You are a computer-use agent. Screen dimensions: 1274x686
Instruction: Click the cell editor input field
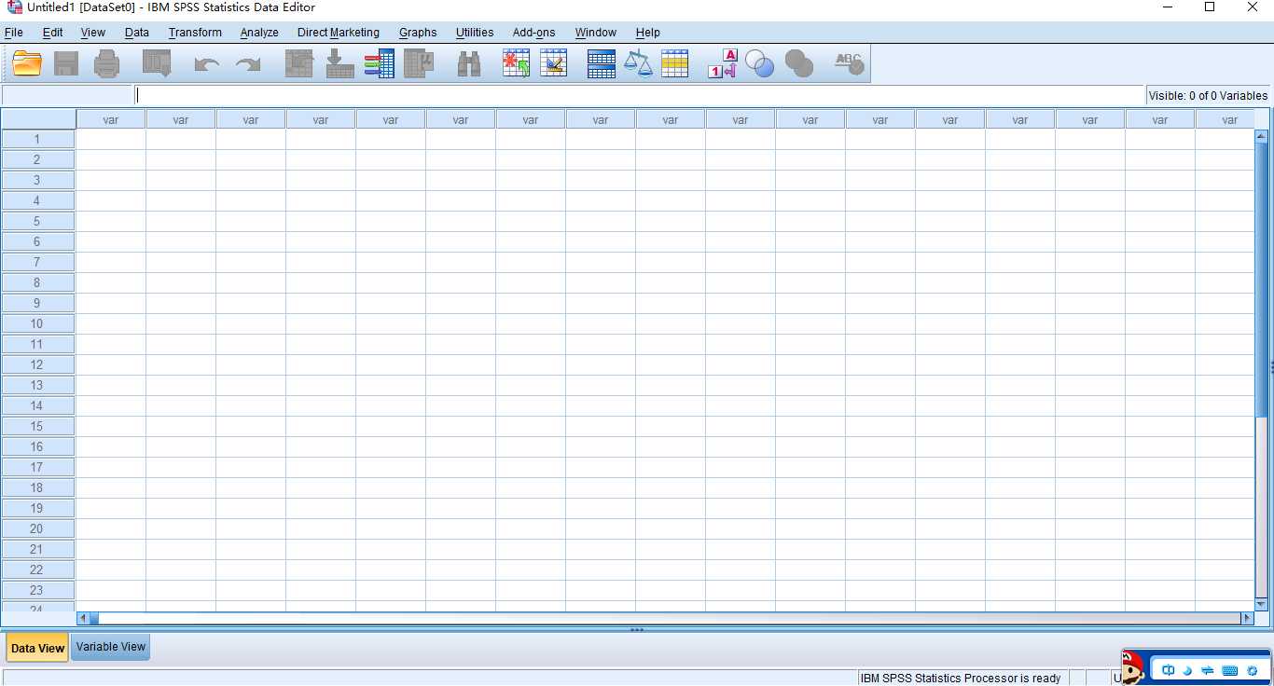click(x=640, y=95)
